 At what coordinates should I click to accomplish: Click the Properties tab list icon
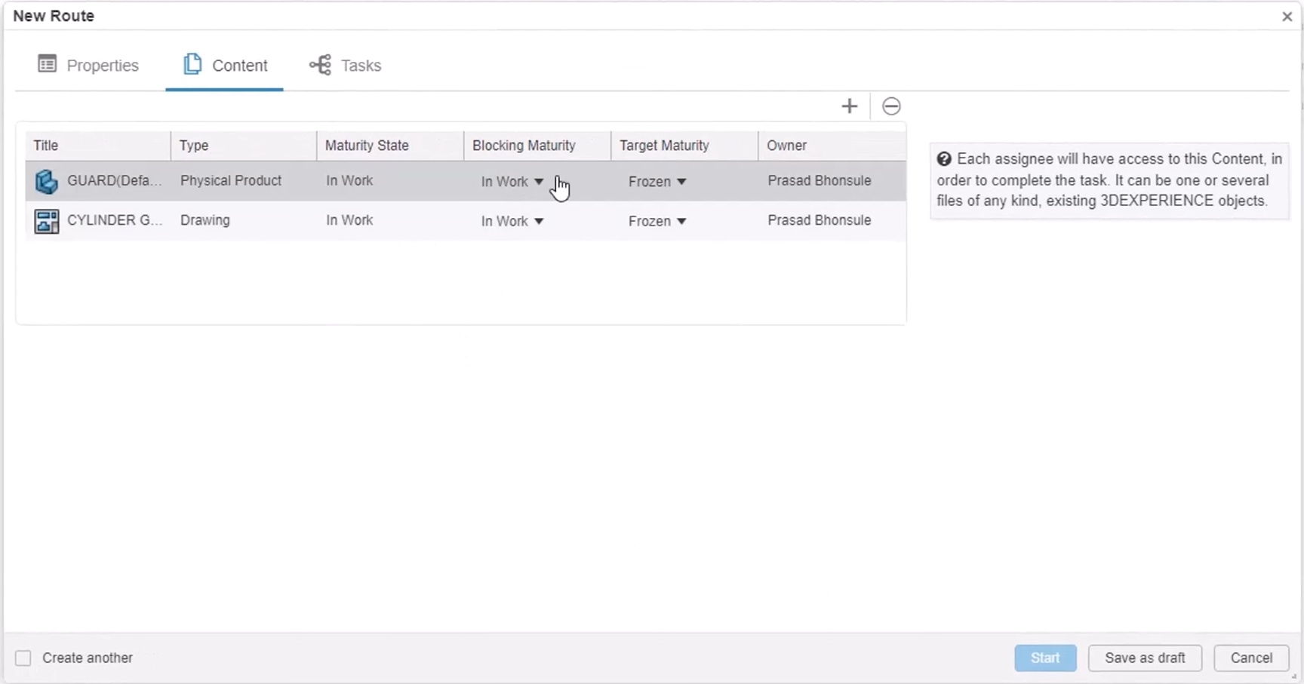pos(47,64)
